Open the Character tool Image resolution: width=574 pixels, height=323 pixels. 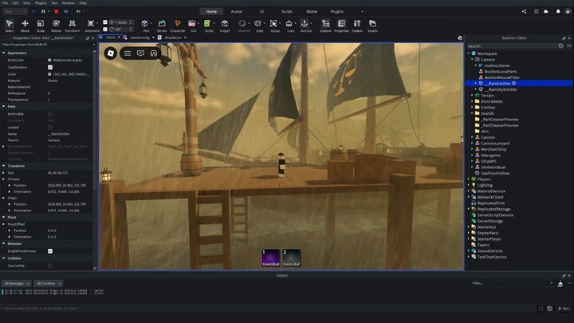178,26
